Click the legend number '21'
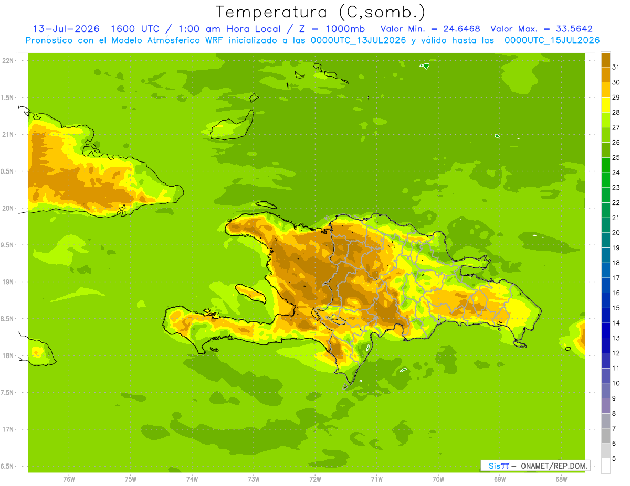The image size is (630, 486). point(617,218)
